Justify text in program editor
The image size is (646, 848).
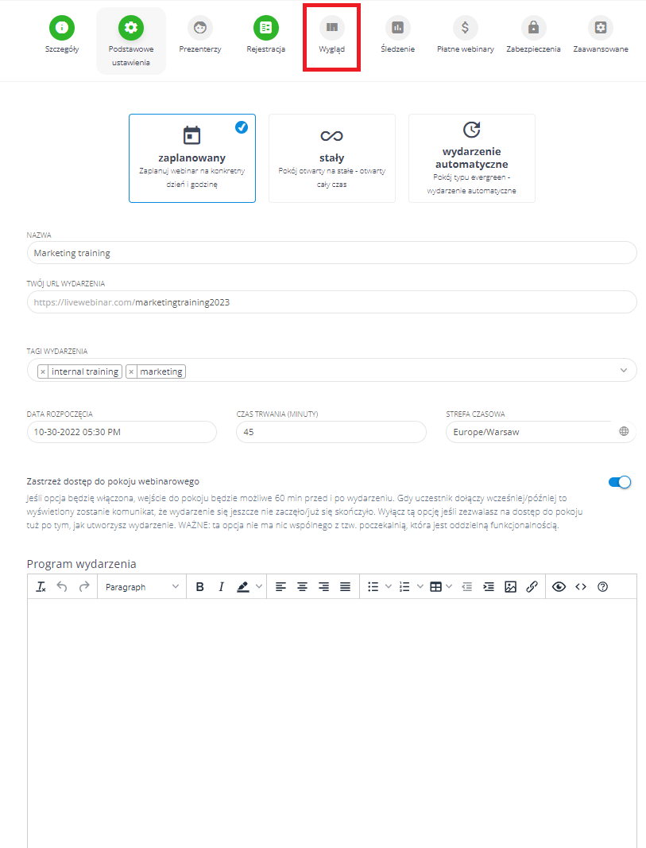pos(346,587)
